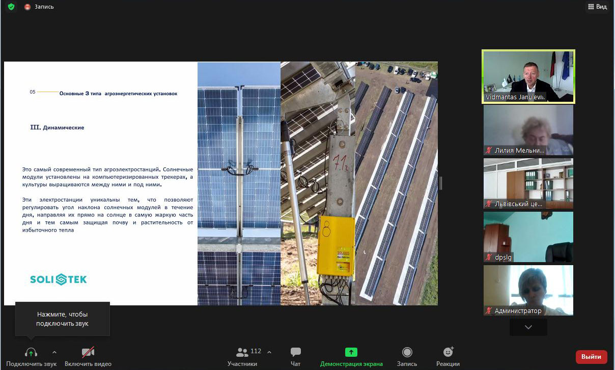
Task: Click the green encryption shield icon
Action: (11, 7)
